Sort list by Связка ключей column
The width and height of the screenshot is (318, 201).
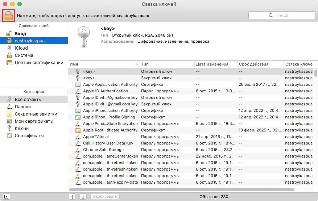pyautogui.click(x=299, y=64)
